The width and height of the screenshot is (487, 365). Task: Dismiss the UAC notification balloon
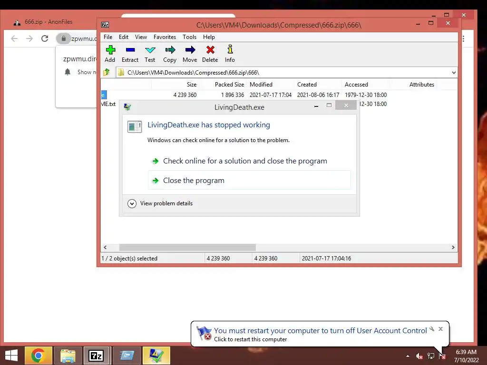pos(440,329)
